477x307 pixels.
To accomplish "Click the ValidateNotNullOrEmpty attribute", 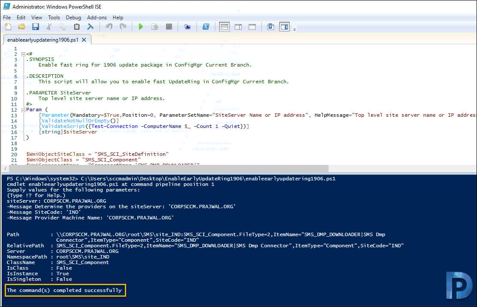I will pyautogui.click(x=76, y=121).
